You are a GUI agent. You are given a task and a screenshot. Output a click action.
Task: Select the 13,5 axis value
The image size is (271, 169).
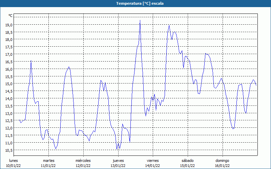coord(9,106)
